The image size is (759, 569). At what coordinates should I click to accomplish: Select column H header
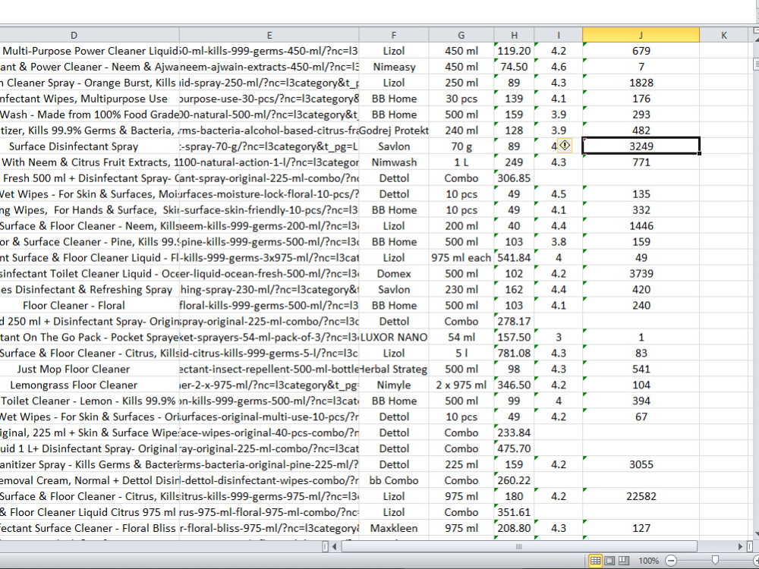(514, 35)
